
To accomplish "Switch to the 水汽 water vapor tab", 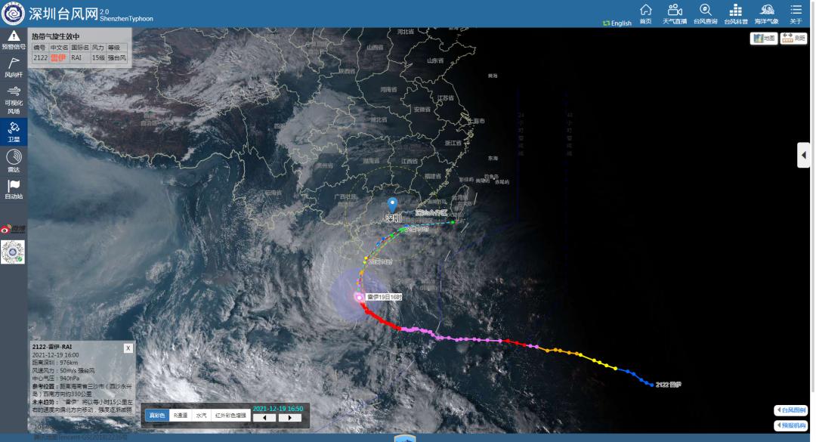I will (201, 416).
